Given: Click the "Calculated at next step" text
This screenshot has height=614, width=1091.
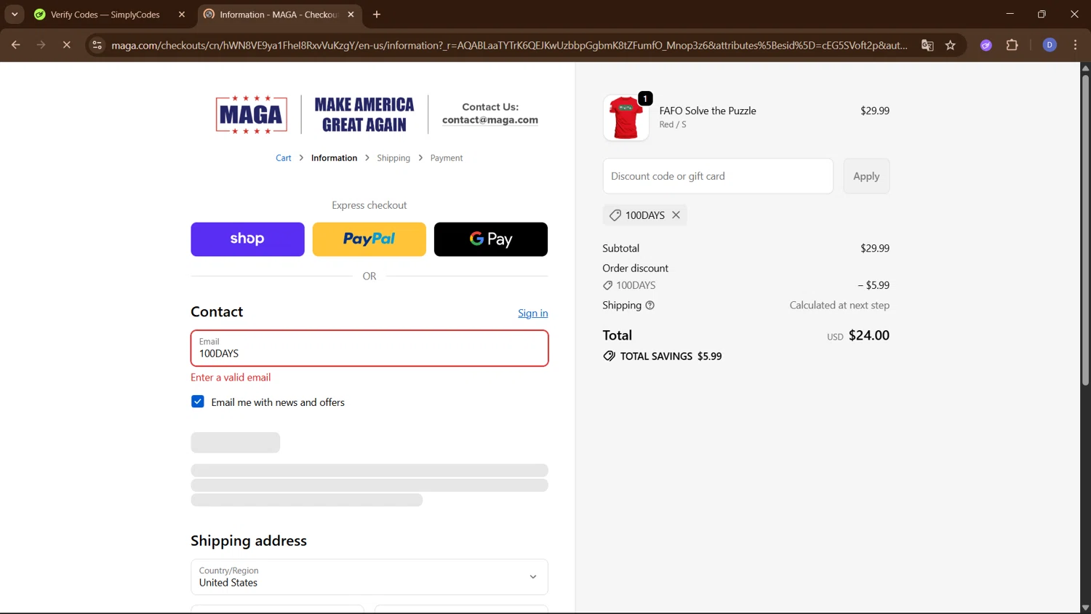Looking at the screenshot, I should click(x=839, y=306).
